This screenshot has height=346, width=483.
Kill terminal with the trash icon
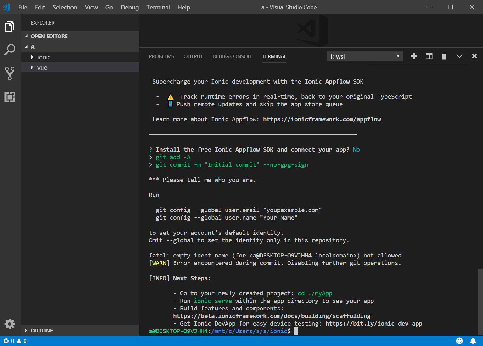tap(444, 56)
